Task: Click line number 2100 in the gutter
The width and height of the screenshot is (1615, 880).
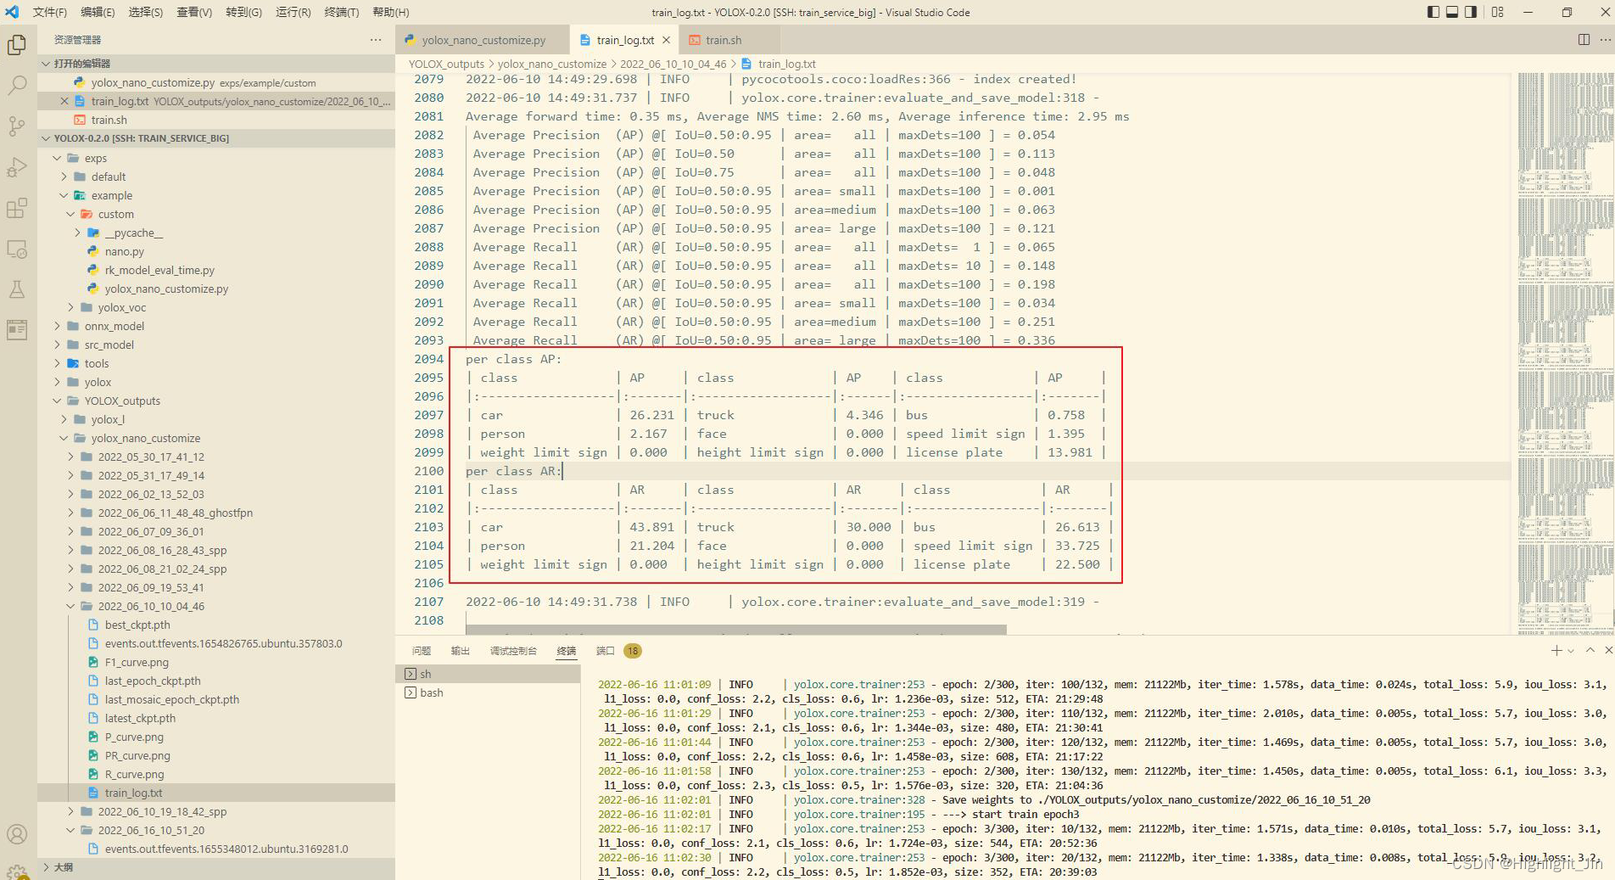Action: (x=428, y=471)
